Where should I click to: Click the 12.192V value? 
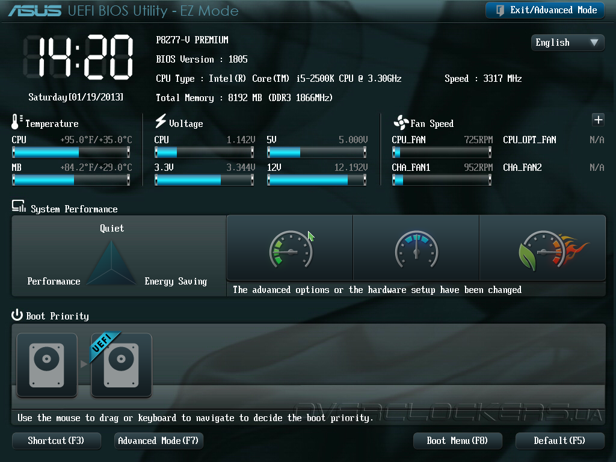(x=351, y=168)
